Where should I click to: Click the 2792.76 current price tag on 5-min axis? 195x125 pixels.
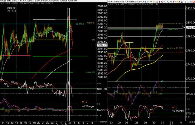(x=102, y=45)
